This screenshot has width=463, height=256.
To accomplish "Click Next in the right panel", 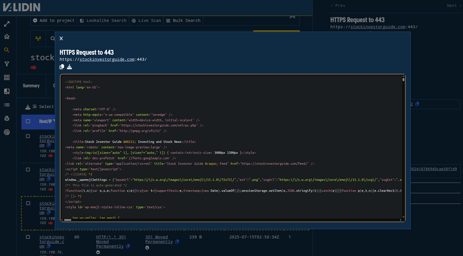I will pyautogui.click(x=454, y=5).
